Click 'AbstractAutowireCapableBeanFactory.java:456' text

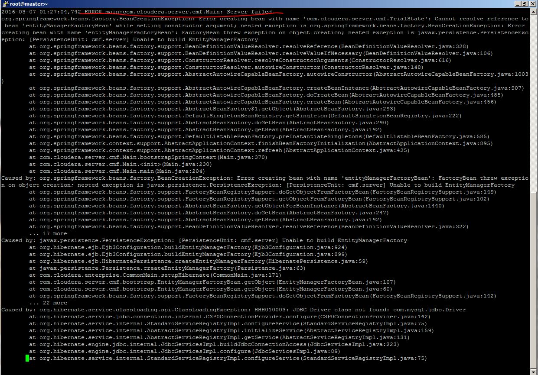click(x=419, y=102)
